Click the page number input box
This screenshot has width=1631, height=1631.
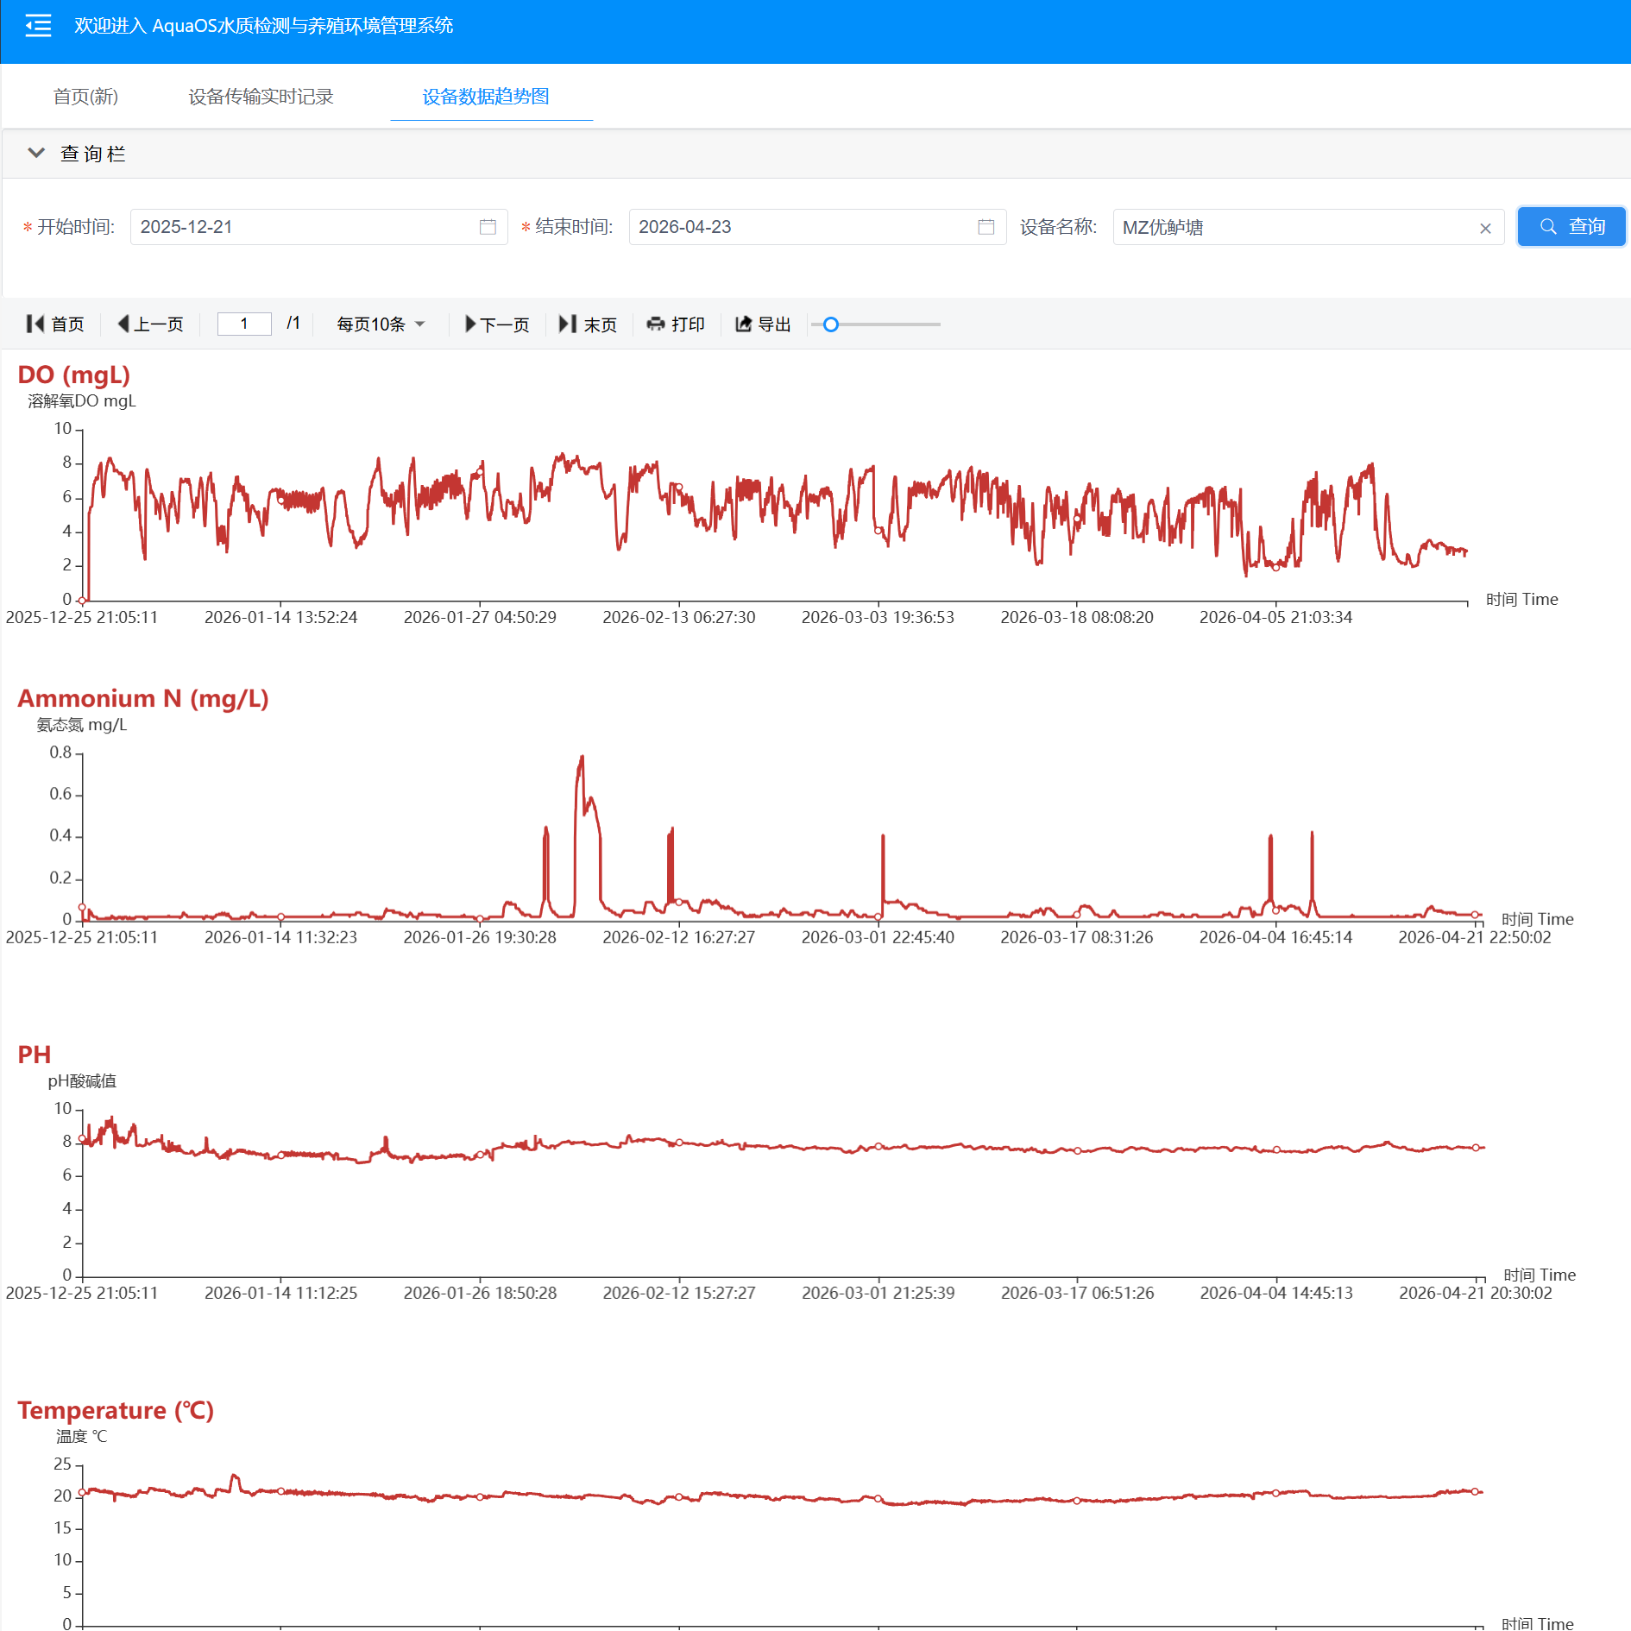click(x=244, y=324)
